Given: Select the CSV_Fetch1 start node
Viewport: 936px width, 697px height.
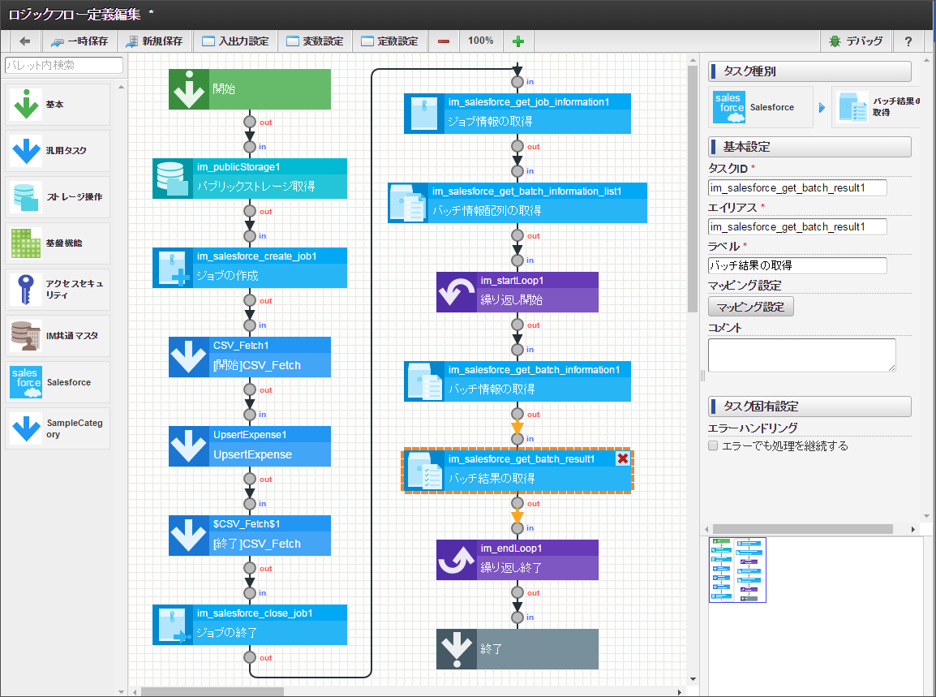Looking at the screenshot, I should click(x=250, y=357).
